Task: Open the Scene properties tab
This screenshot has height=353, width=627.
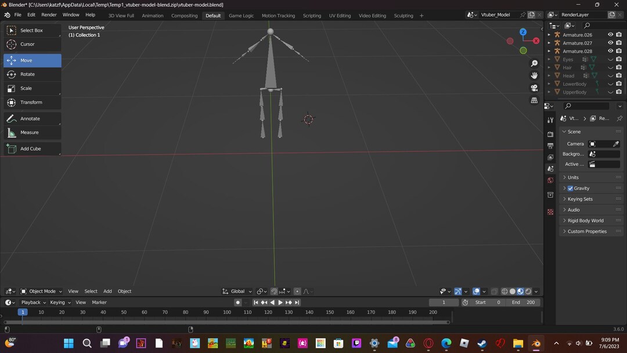Action: coord(550,169)
